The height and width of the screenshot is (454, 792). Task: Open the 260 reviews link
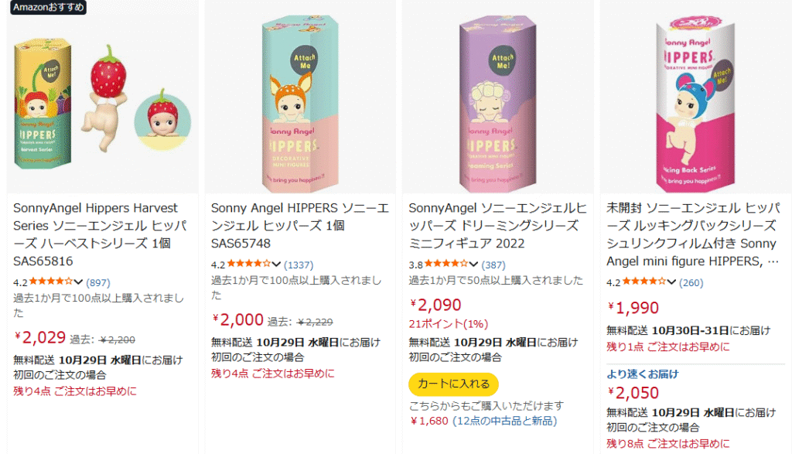point(691,282)
